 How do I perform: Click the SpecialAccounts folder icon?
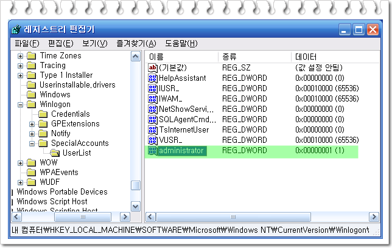tap(43, 143)
